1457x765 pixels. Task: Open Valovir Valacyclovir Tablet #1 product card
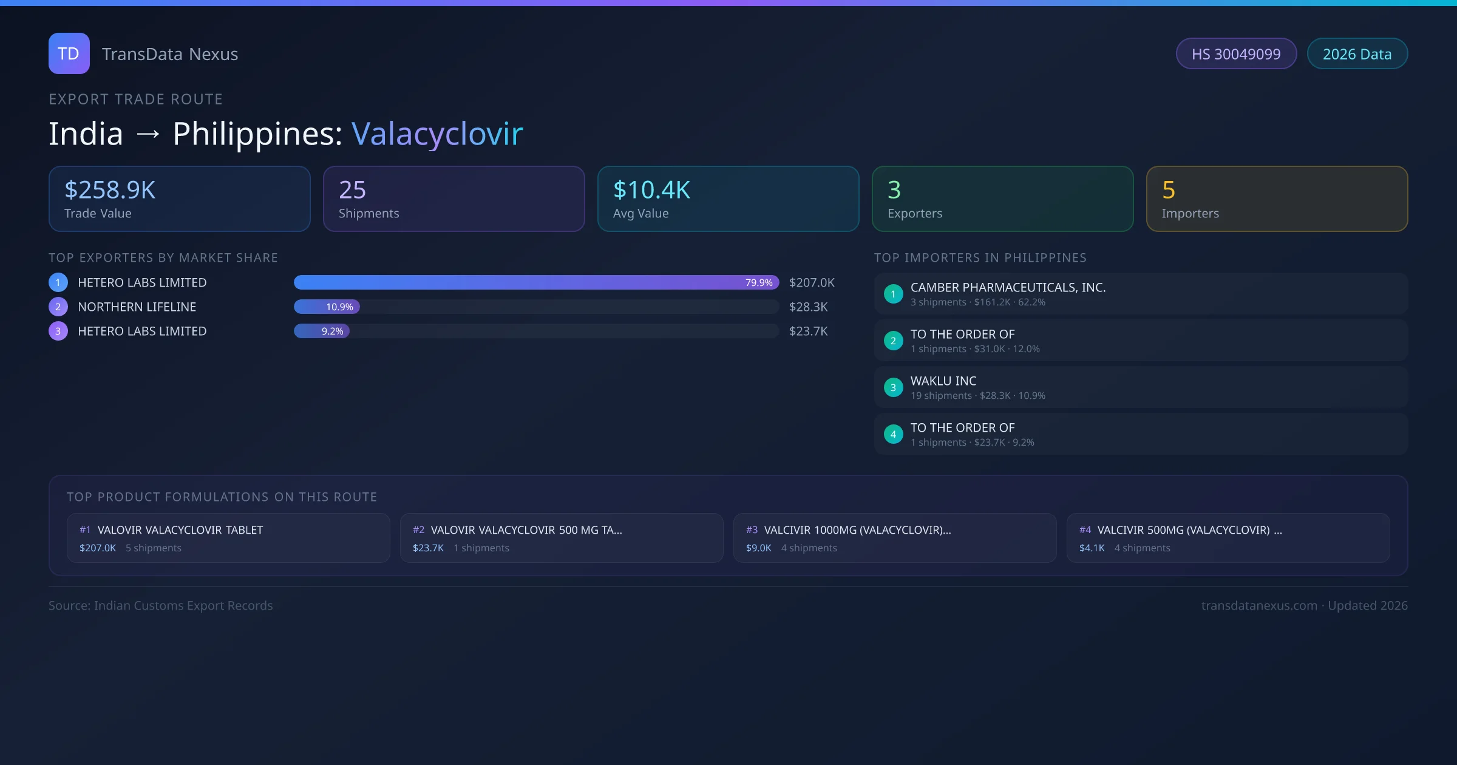click(x=228, y=538)
